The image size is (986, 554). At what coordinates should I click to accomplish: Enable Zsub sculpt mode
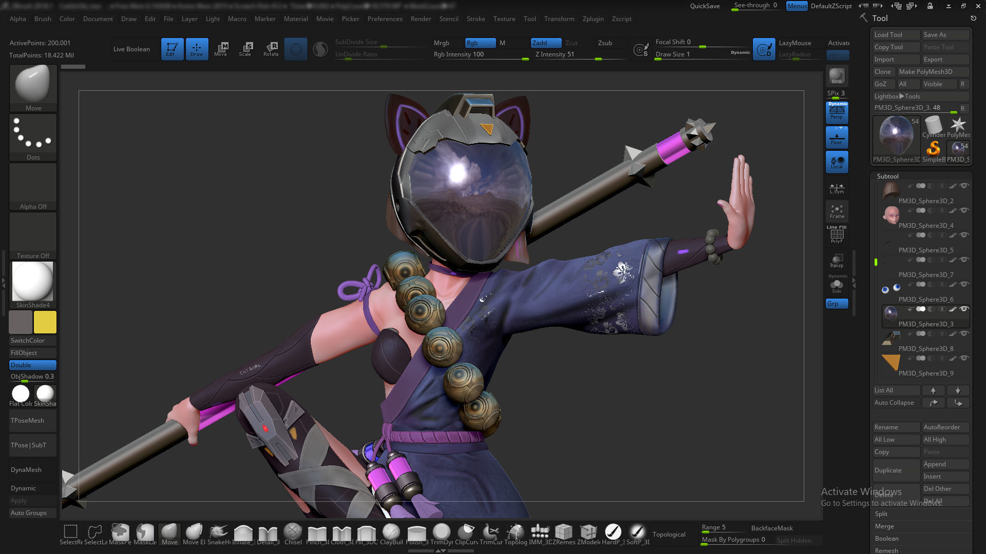point(611,43)
